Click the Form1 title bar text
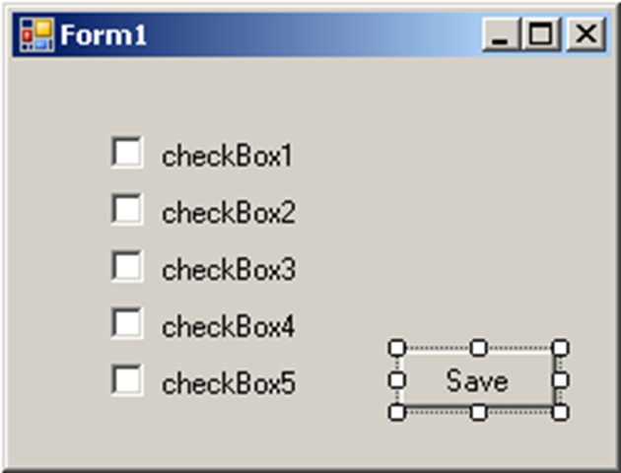Image resolution: width=621 pixels, height=473 pixels. [103, 35]
